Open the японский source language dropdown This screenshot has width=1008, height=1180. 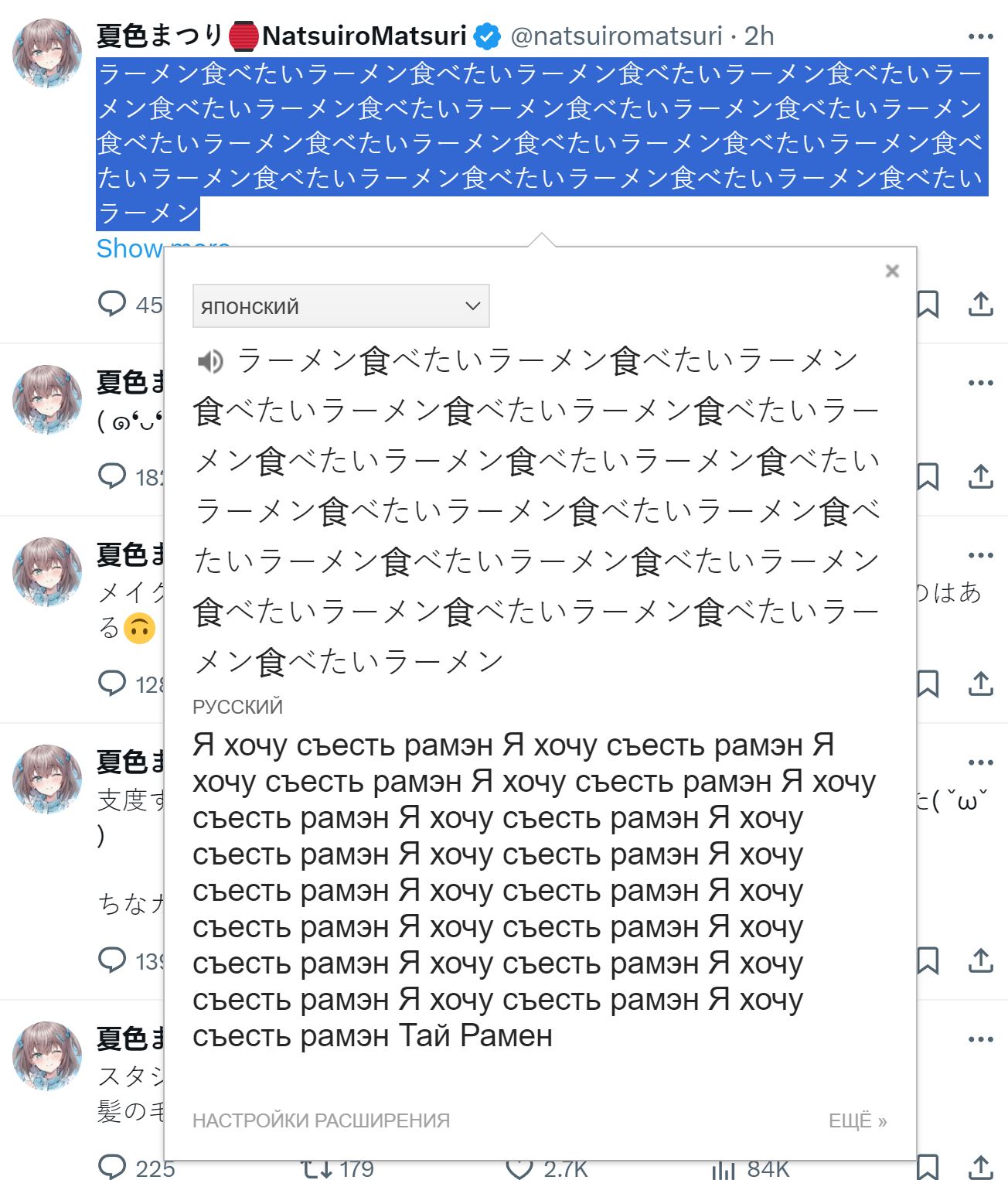341,306
